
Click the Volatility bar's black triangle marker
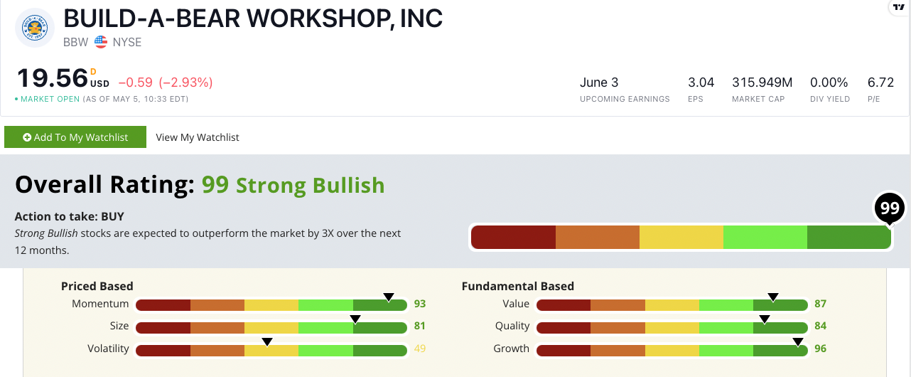(267, 341)
